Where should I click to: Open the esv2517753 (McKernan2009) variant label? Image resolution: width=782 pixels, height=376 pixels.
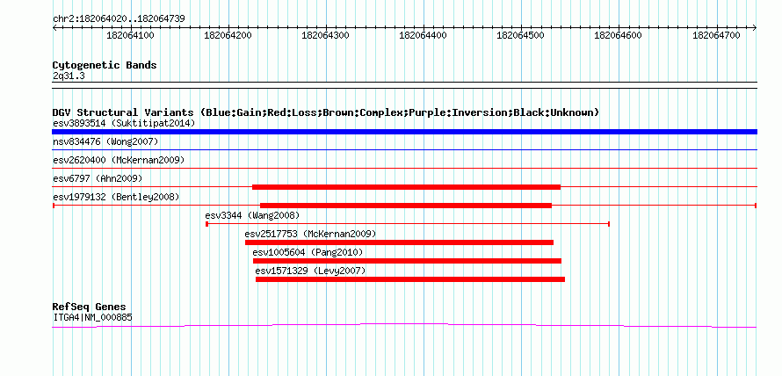click(310, 234)
